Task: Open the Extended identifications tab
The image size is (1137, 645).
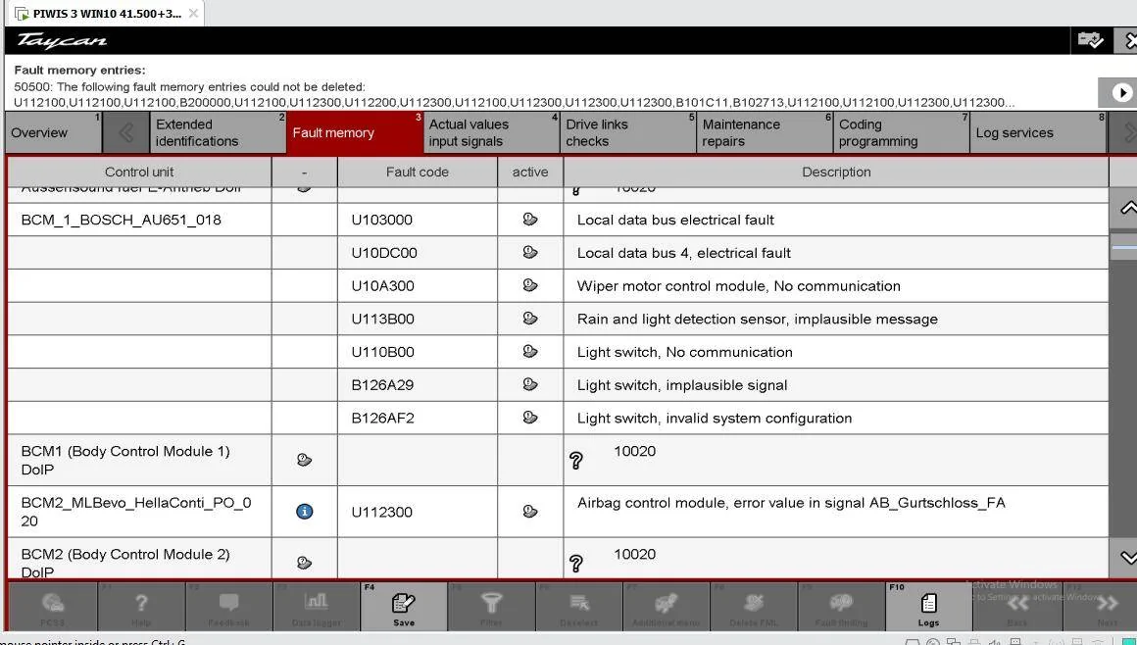Action: tap(218, 132)
